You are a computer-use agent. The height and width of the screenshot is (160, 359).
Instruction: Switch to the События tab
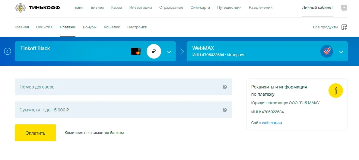coord(44,27)
